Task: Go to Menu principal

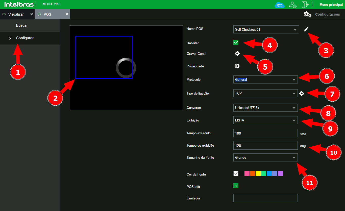Action: pos(331,5)
